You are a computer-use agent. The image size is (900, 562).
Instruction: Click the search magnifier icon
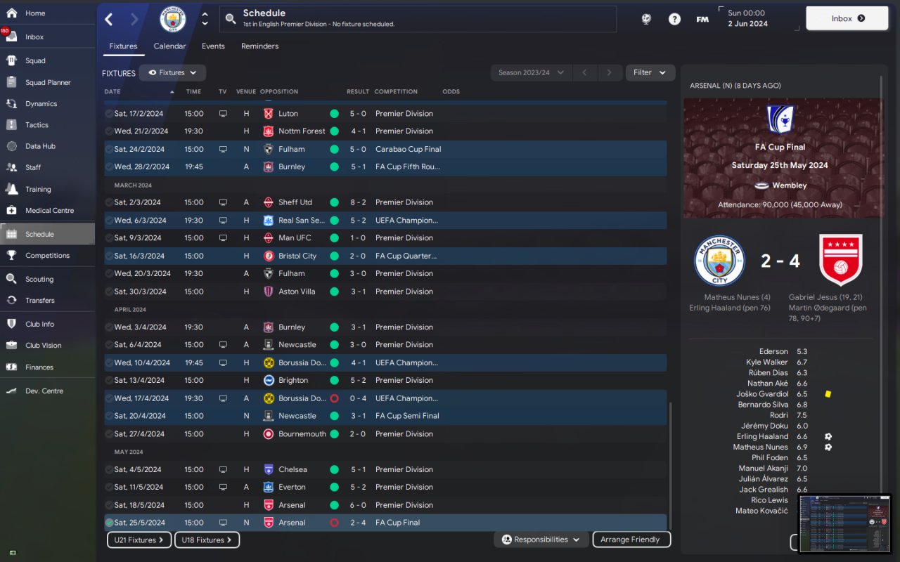coord(231,19)
